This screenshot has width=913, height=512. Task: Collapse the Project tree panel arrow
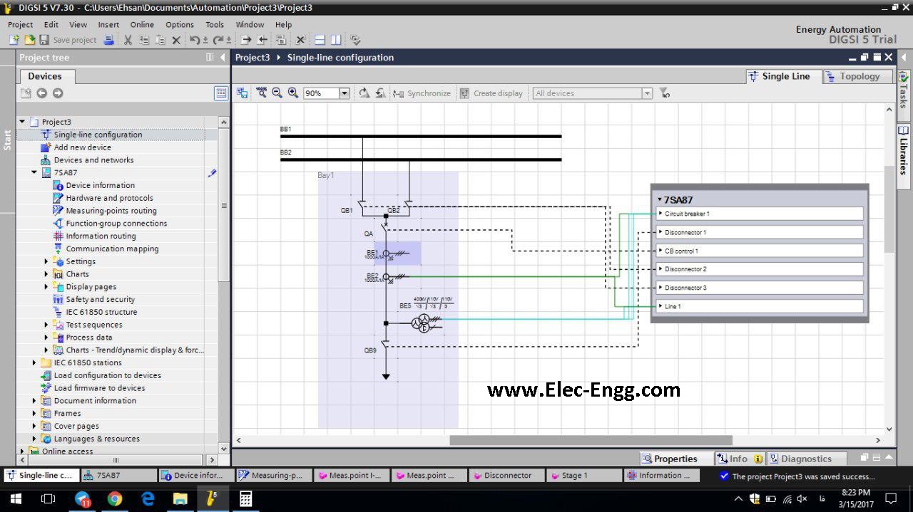click(x=223, y=57)
